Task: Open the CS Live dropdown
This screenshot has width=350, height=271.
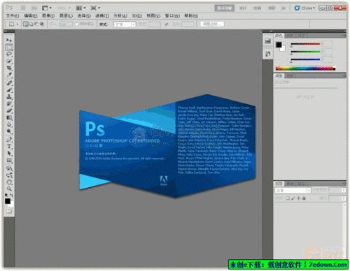Action: pyautogui.click(x=304, y=8)
